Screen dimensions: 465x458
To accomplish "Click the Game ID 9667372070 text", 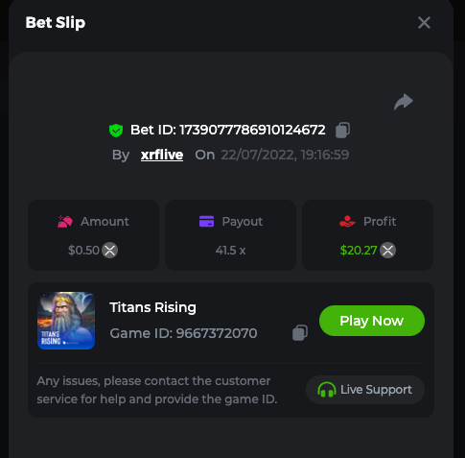I will pos(183,333).
